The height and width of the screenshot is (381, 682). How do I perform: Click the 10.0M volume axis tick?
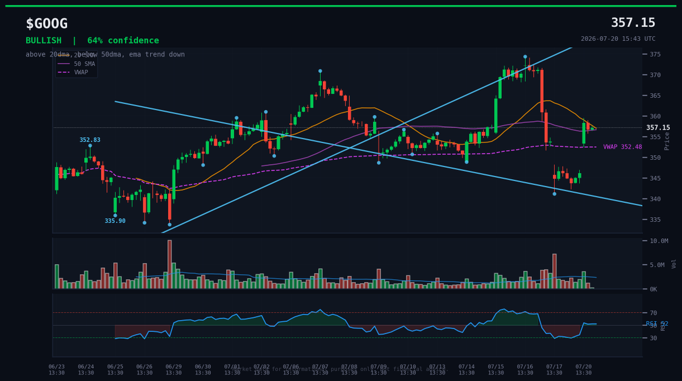659,241
